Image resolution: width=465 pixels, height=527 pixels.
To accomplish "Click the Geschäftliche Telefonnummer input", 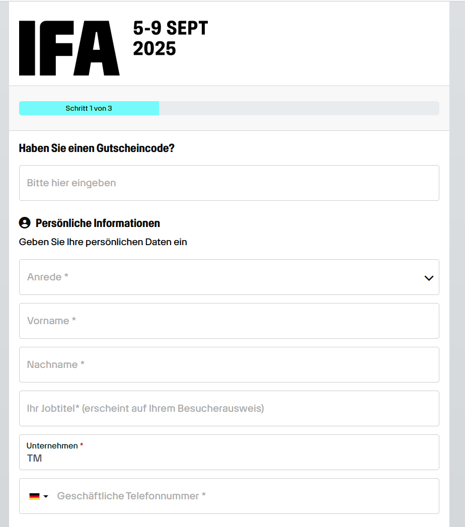I will click(242, 496).
